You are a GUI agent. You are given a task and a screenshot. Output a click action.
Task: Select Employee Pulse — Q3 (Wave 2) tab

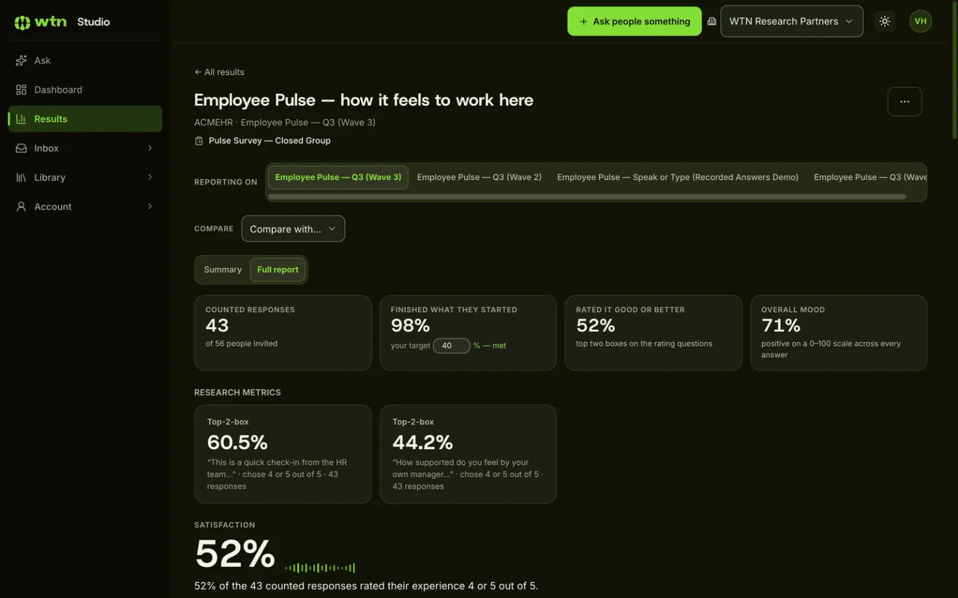click(x=479, y=178)
